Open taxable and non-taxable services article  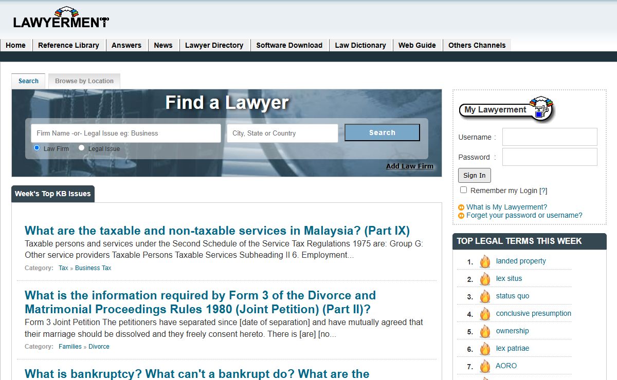pyautogui.click(x=217, y=230)
